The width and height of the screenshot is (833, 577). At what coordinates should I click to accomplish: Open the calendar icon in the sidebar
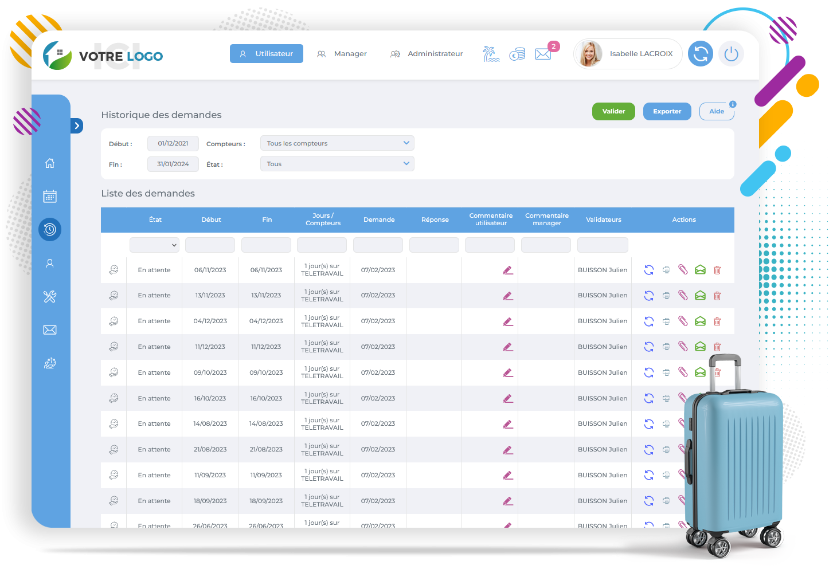(50, 197)
